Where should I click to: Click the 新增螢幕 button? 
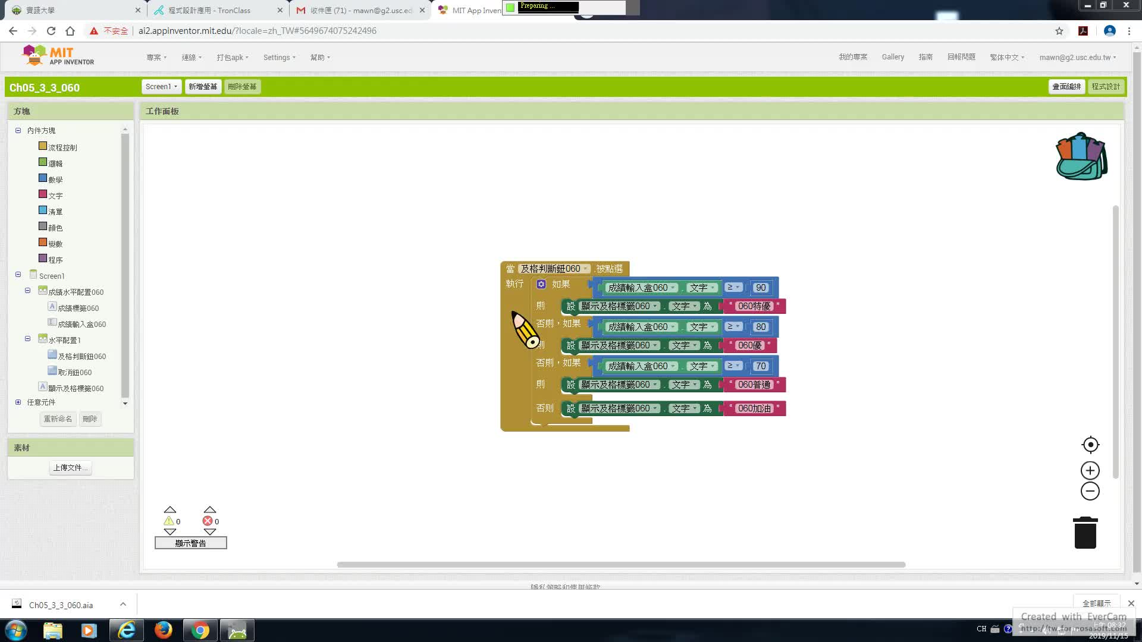tap(203, 87)
